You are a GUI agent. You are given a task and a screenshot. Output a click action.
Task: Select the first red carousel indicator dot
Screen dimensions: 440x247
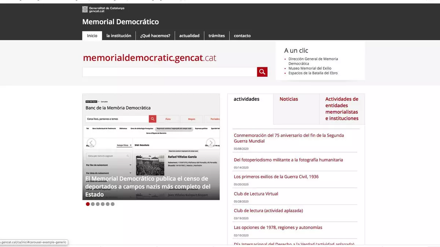coord(88,204)
